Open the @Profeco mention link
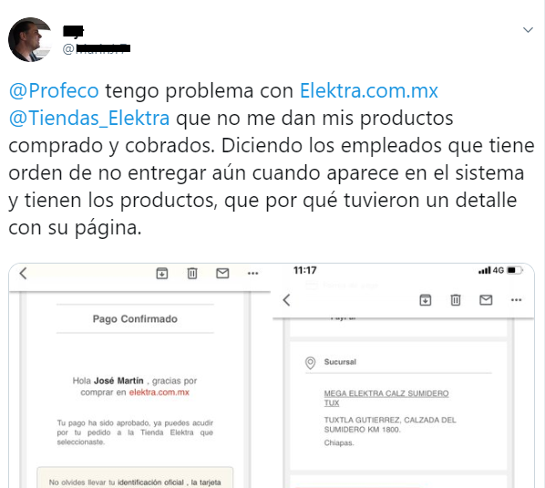 coord(54,91)
